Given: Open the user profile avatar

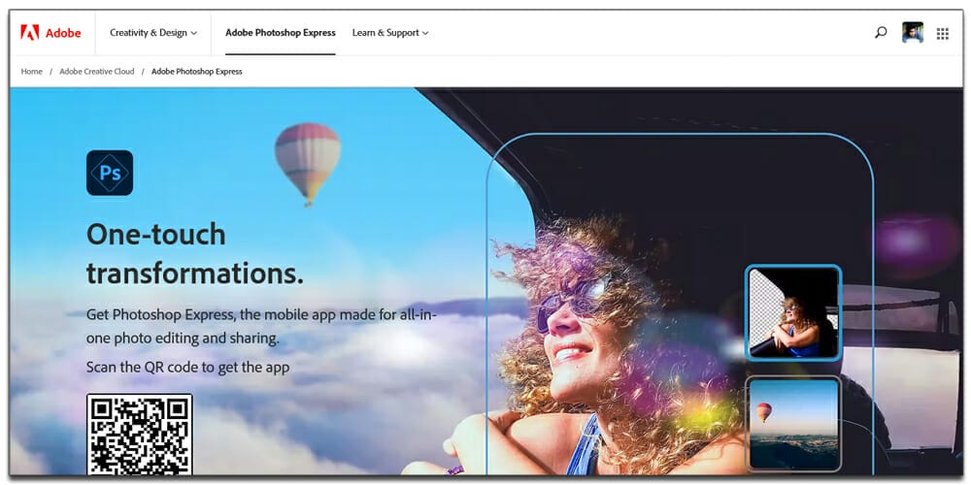Looking at the screenshot, I should click(x=912, y=33).
